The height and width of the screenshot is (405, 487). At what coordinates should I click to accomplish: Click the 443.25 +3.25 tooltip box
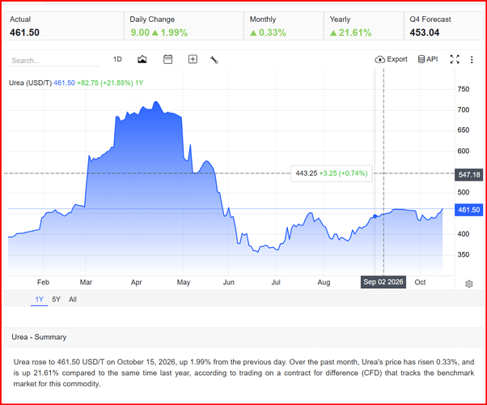point(332,173)
